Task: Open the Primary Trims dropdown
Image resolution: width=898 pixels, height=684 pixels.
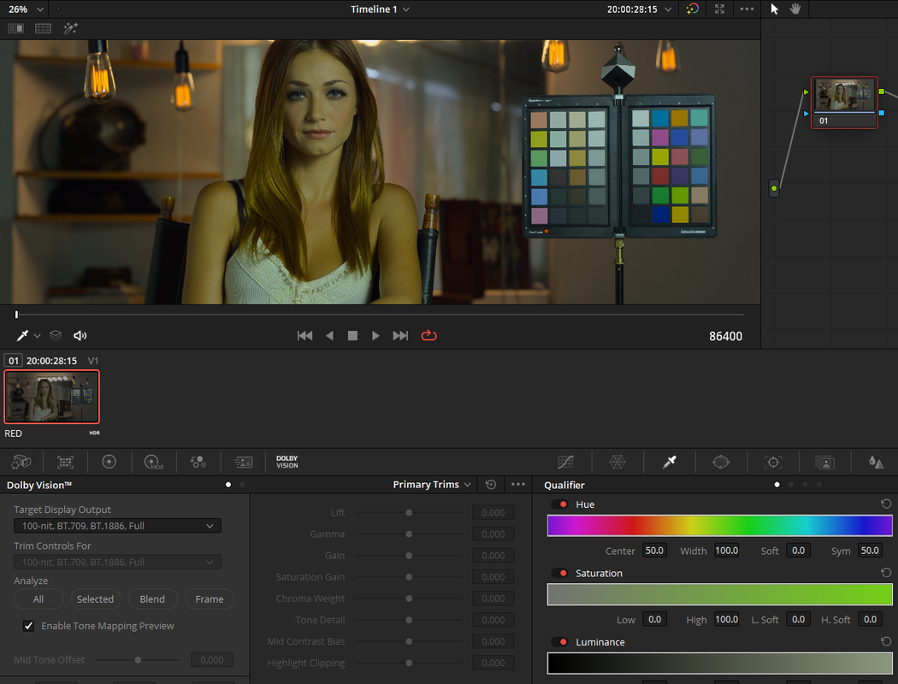Action: point(432,484)
